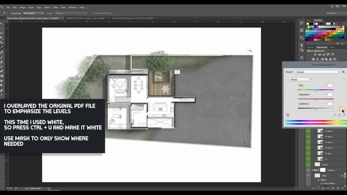Click the Layers panel scrollbar
The height and width of the screenshot is (195, 347).
coord(345,175)
